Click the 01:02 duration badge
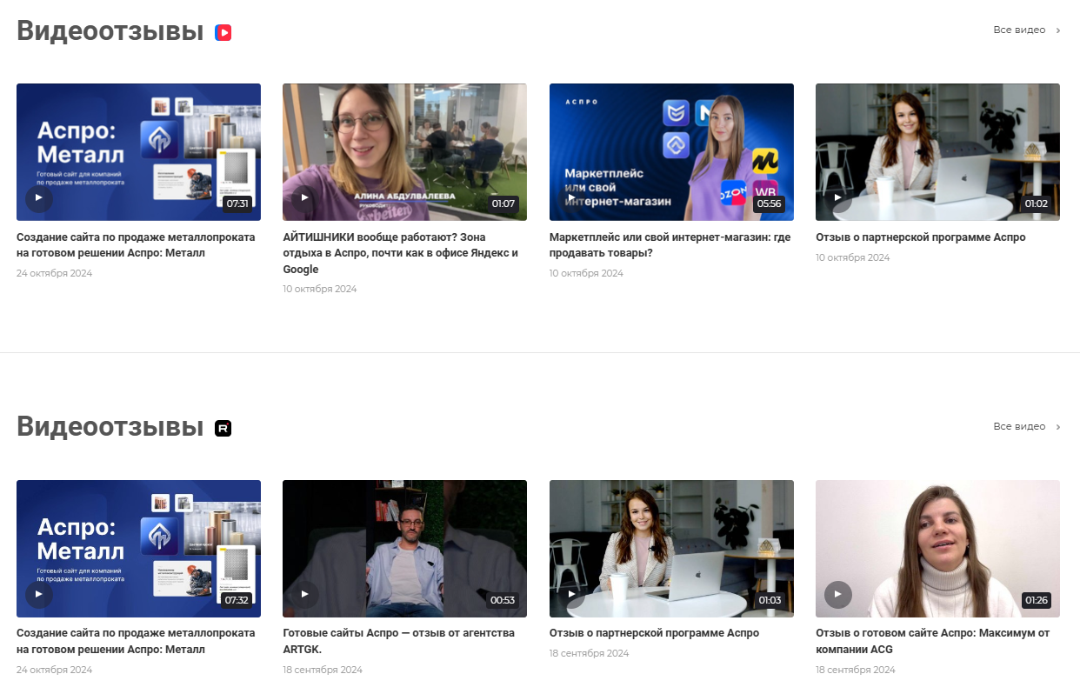 pos(1037,204)
